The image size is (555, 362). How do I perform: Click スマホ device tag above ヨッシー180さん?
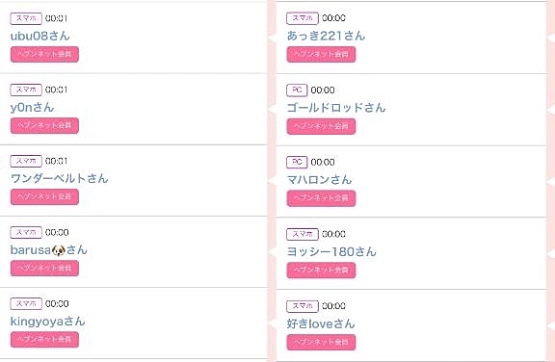pos(303,234)
